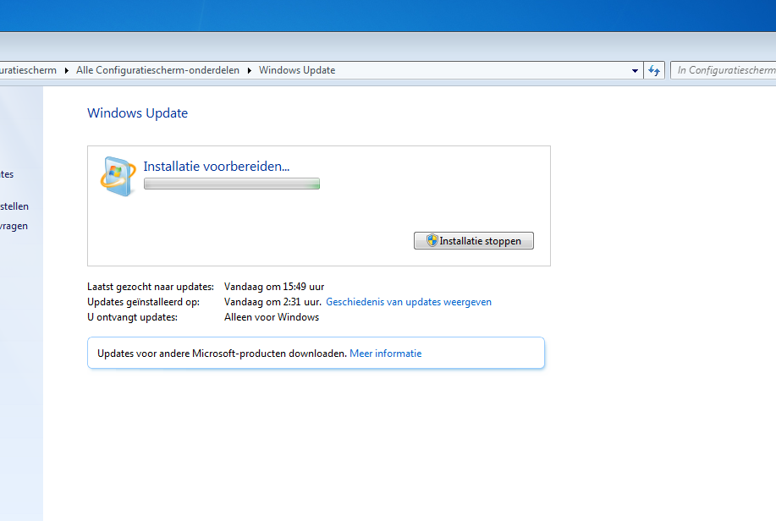Screen dimensions: 776x521
Task: Open the Meer informatie link
Action: pos(386,354)
